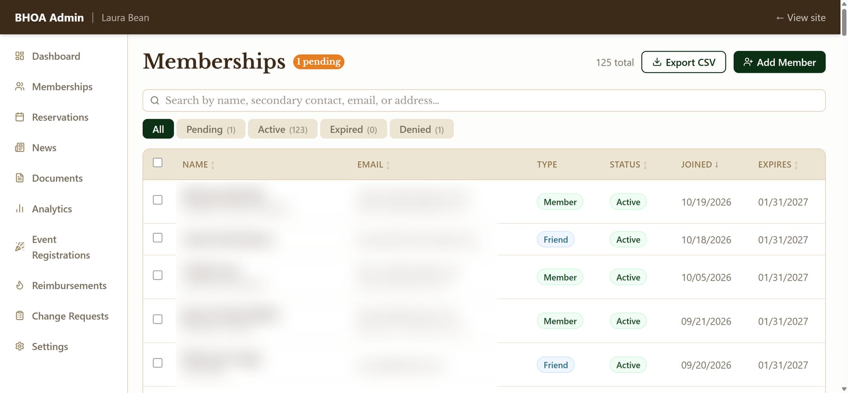Viewport: 848px width, 393px height.
Task: Filter by Expired memberships
Action: point(354,129)
